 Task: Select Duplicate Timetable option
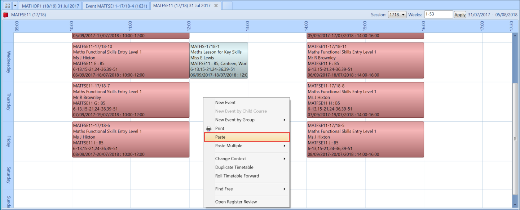coord(234,167)
